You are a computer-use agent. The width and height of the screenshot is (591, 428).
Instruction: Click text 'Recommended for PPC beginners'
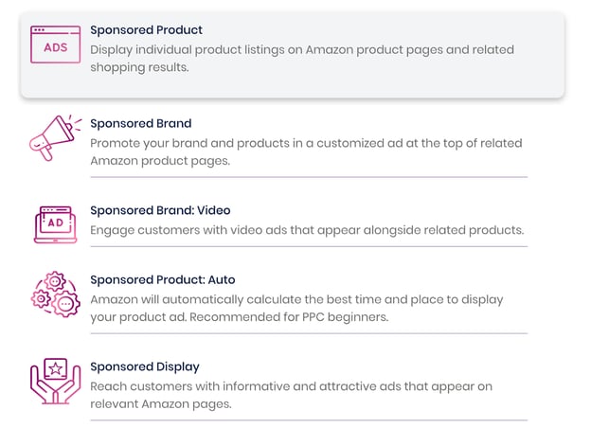(x=289, y=317)
